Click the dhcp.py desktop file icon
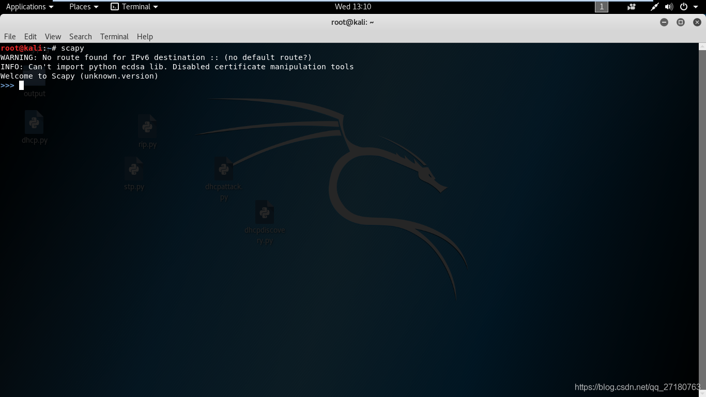 (x=34, y=127)
